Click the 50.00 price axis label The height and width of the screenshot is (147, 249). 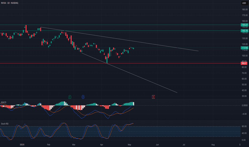[244, 84]
